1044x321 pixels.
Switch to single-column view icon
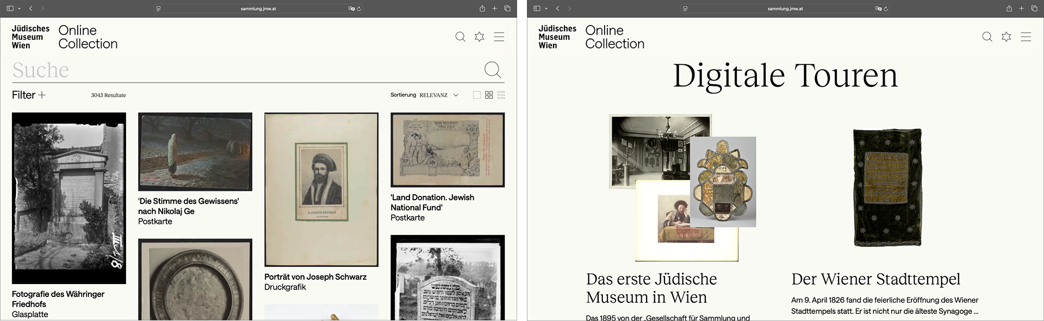coord(477,95)
